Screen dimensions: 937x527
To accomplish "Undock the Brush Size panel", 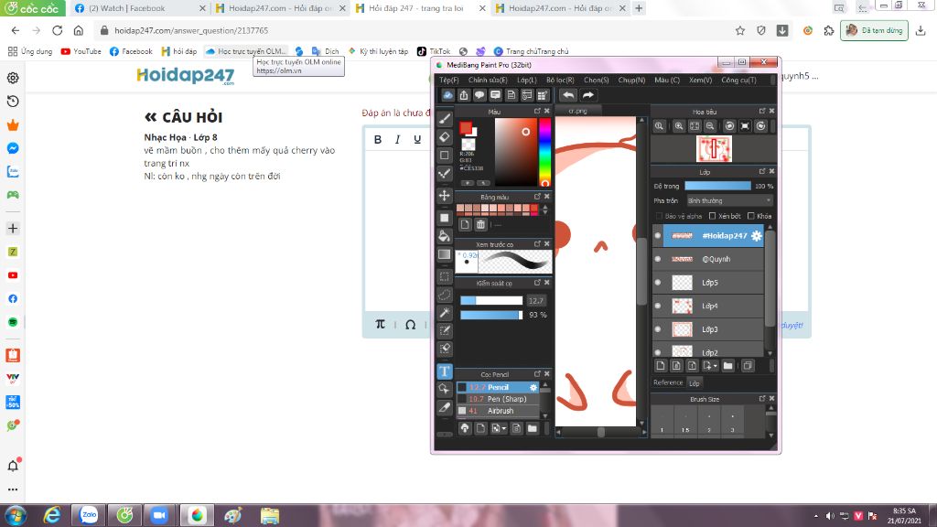I will click(762, 399).
